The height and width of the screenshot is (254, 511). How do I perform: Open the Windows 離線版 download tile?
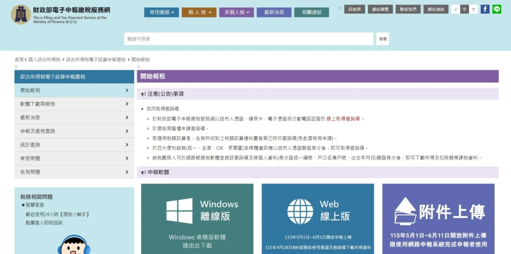point(197,219)
